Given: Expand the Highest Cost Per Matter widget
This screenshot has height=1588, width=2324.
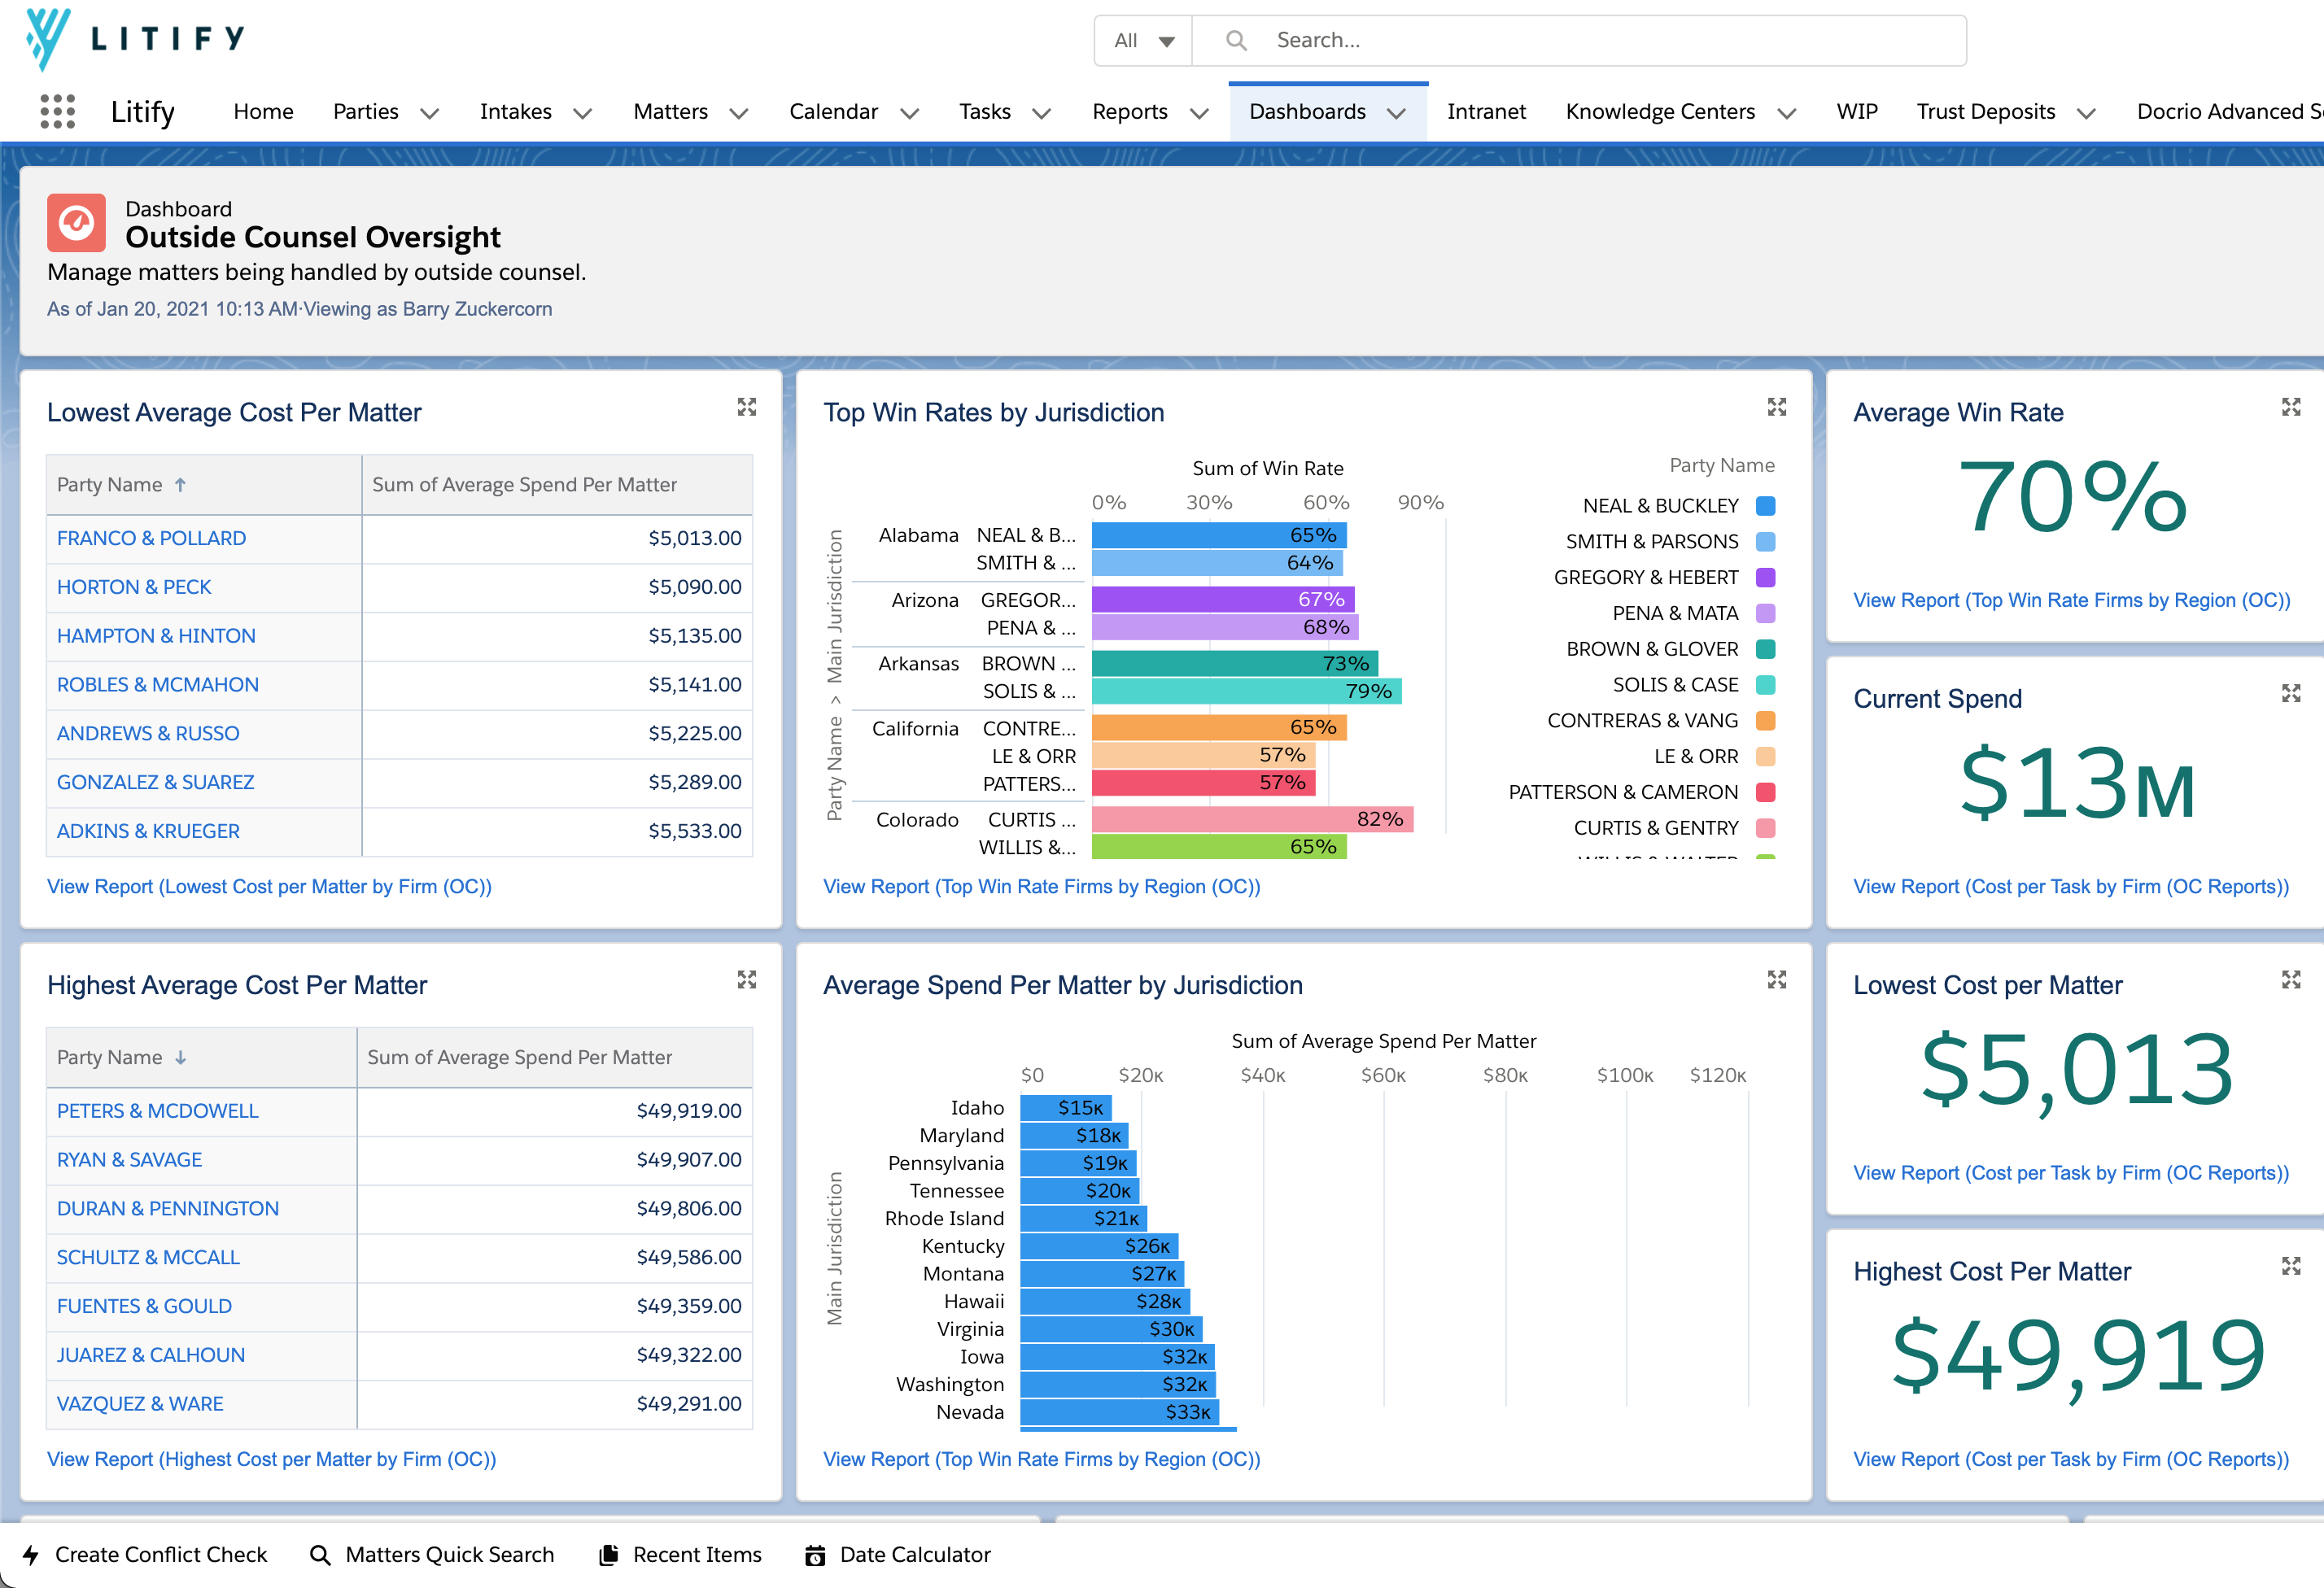Looking at the screenshot, I should (2291, 1266).
